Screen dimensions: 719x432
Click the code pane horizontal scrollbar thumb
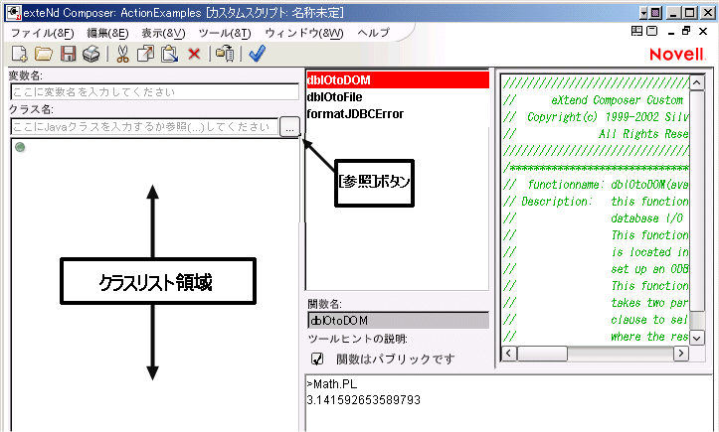point(542,354)
